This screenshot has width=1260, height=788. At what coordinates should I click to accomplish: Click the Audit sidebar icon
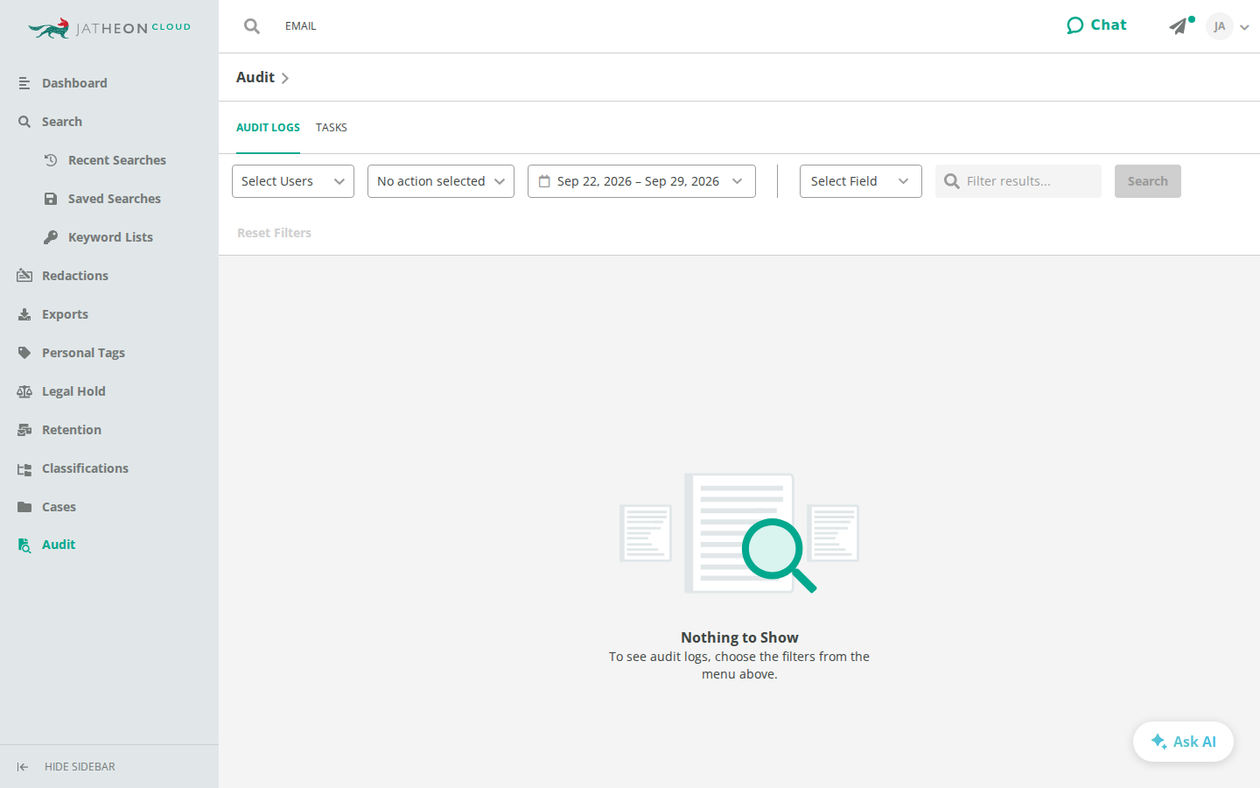(x=24, y=545)
